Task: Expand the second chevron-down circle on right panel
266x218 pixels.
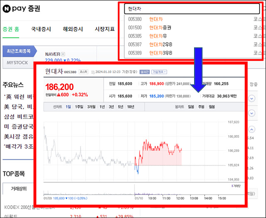Action: point(251,113)
